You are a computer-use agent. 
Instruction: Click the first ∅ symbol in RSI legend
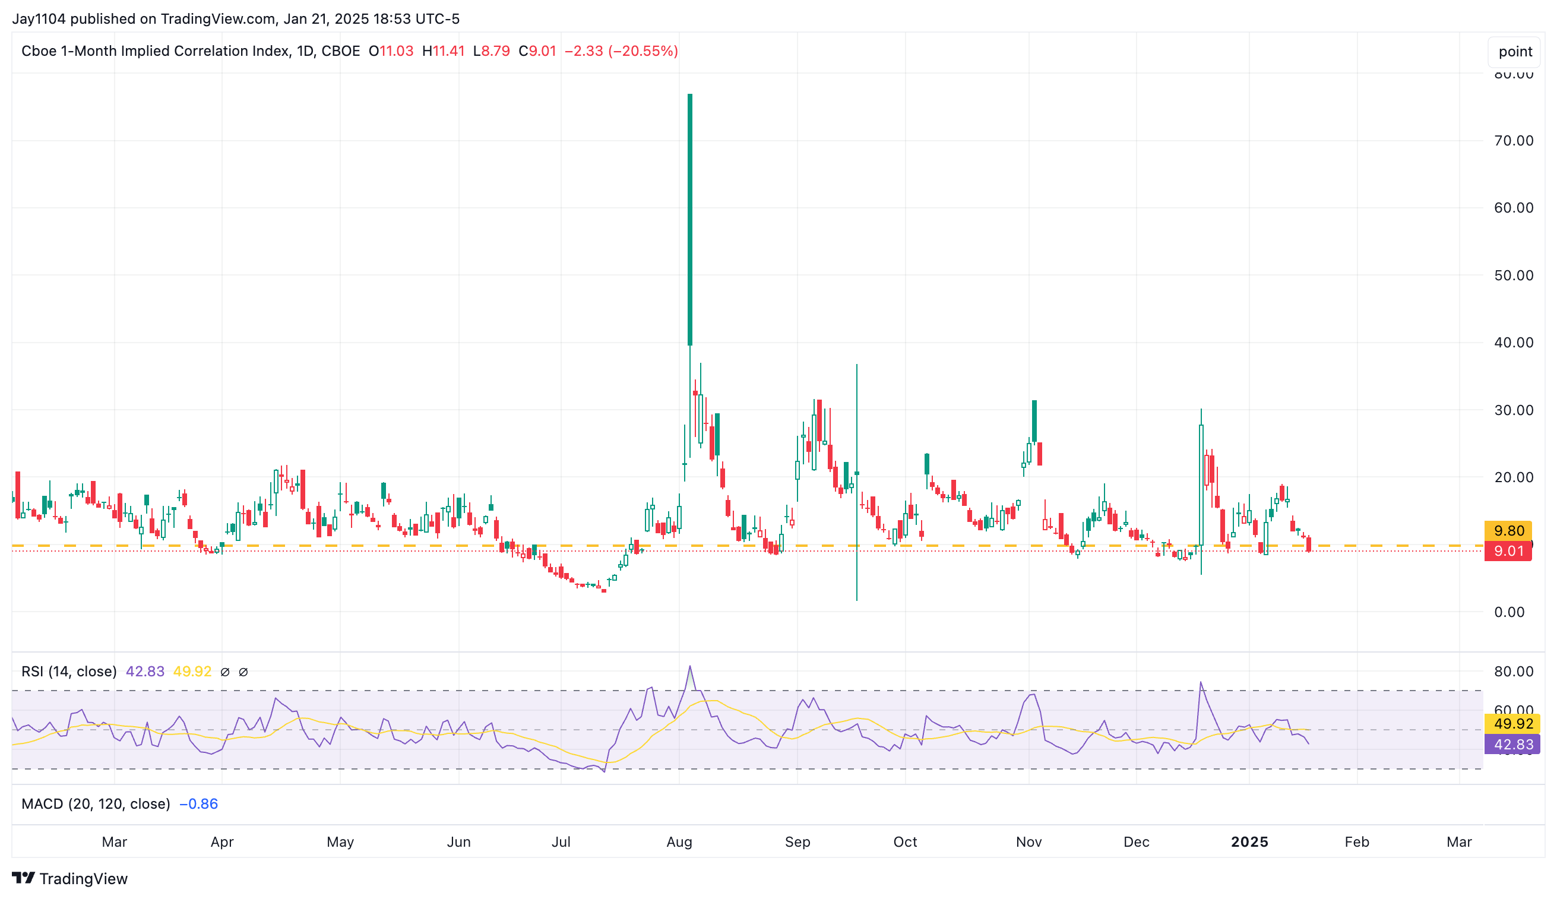coord(224,672)
